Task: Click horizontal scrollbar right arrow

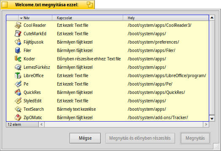Action: (206, 124)
